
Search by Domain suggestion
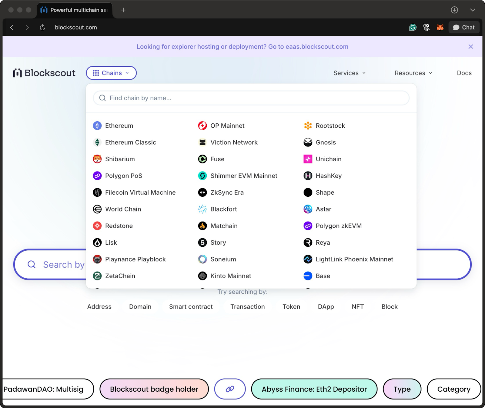pyautogui.click(x=140, y=307)
